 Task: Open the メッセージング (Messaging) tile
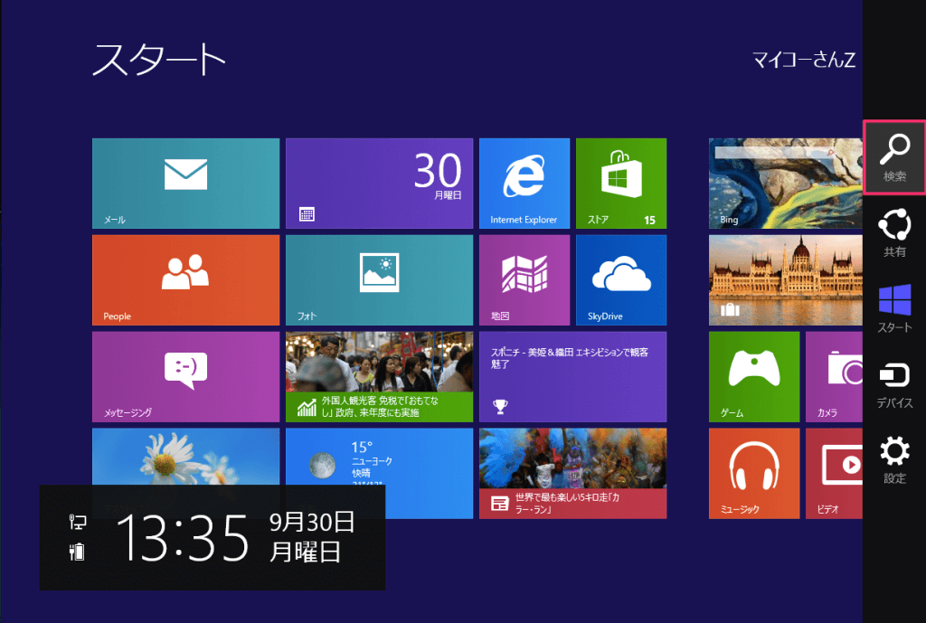pyautogui.click(x=186, y=377)
